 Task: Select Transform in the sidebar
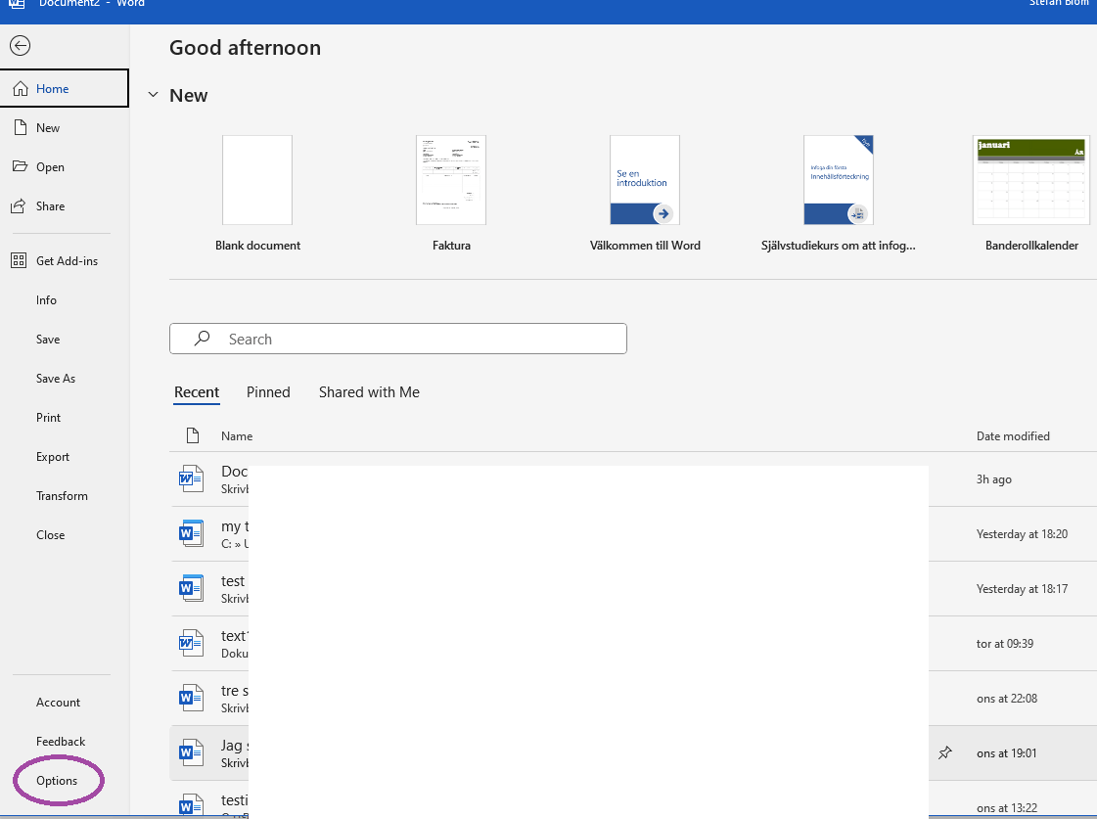click(65, 496)
